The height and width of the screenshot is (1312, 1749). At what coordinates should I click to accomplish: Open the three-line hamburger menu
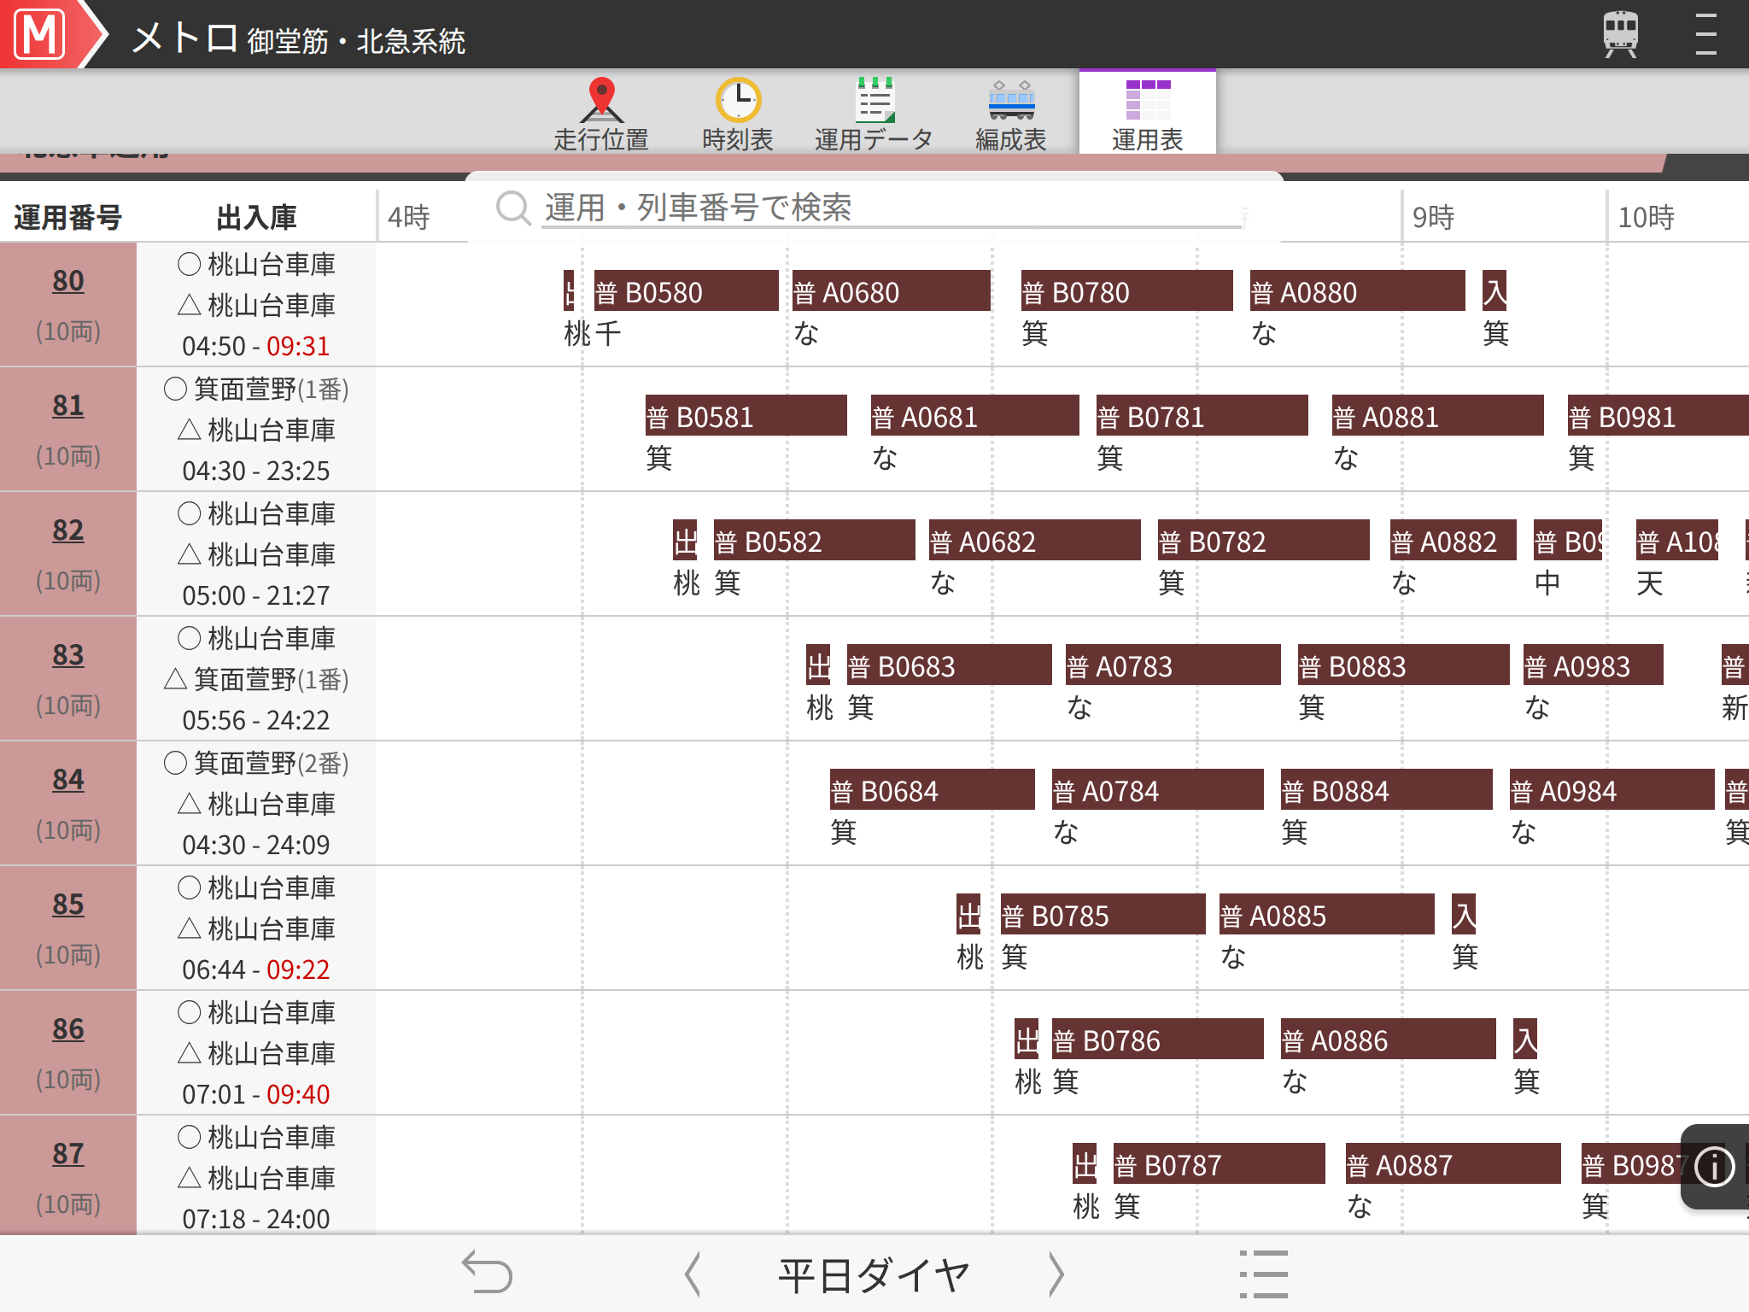(x=1705, y=34)
